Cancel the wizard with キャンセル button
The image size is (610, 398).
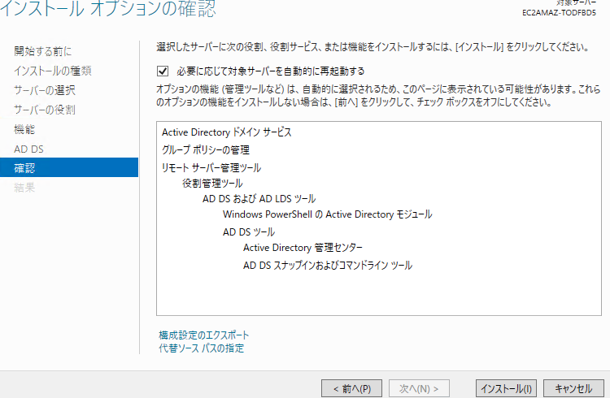(573, 389)
